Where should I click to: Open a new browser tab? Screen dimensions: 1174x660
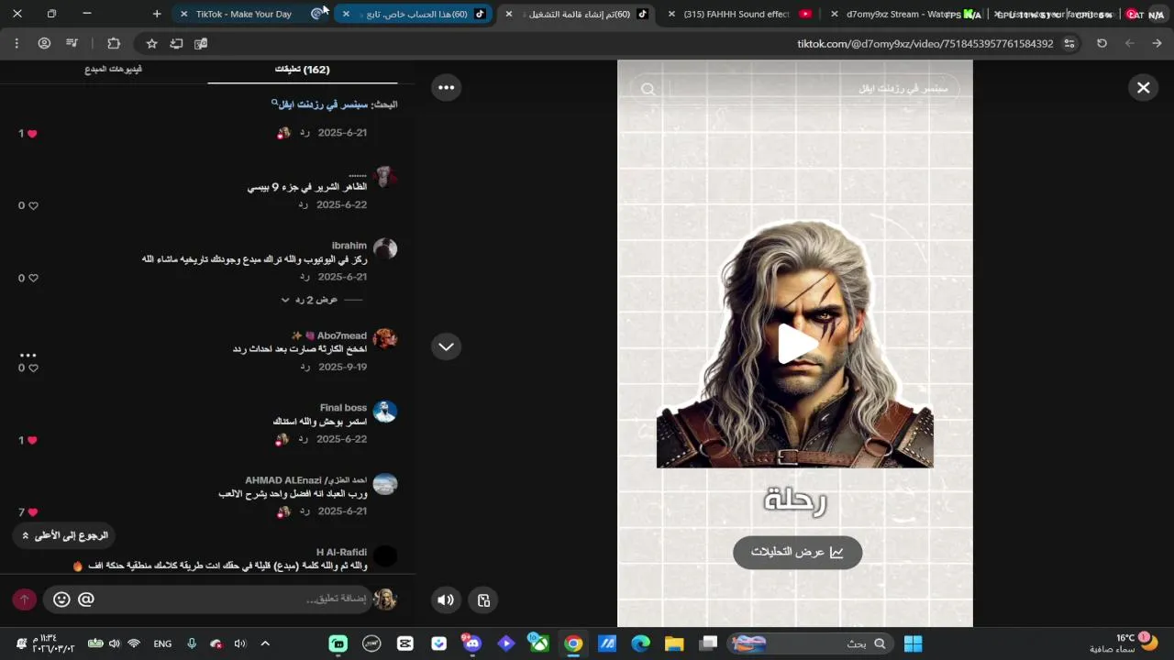tap(157, 14)
